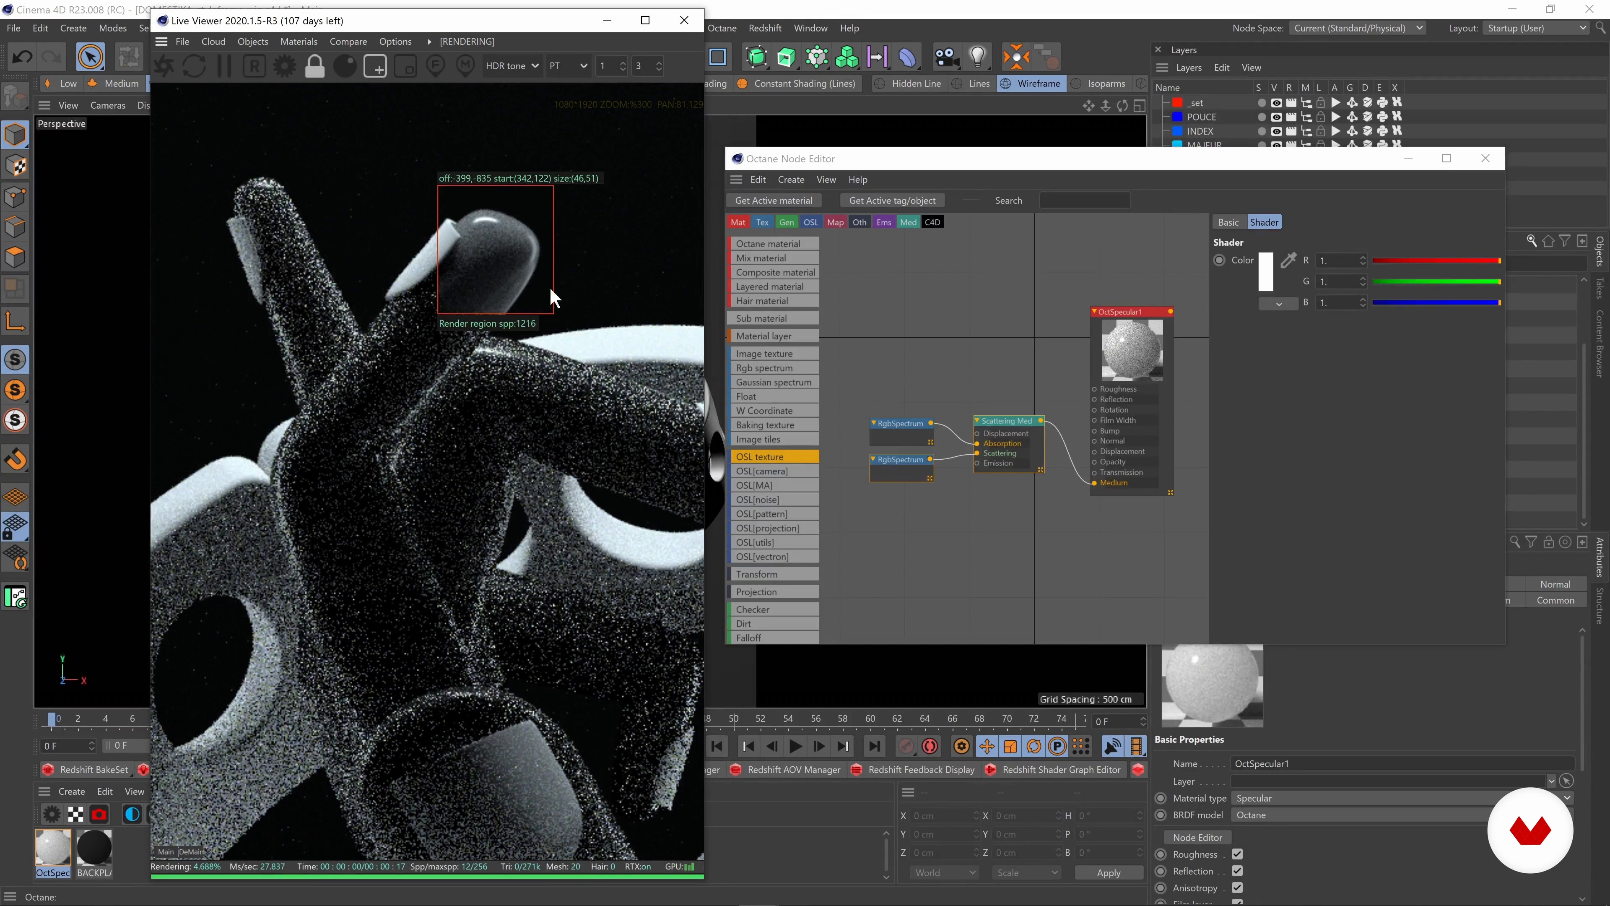Click the Live Viewer lock resolution icon

pos(314,66)
